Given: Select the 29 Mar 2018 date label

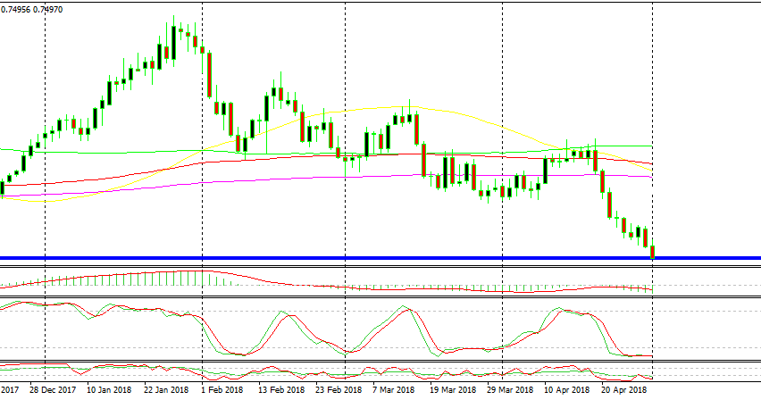Looking at the screenshot, I should (x=510, y=390).
